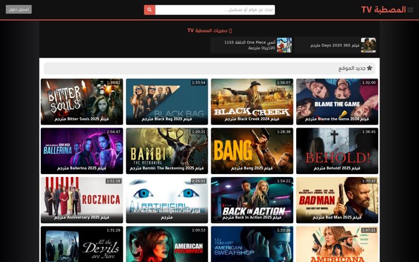This screenshot has width=419, height=262.
Task: Open the 365 Days 2020 exclusive item
Action: click(336, 45)
